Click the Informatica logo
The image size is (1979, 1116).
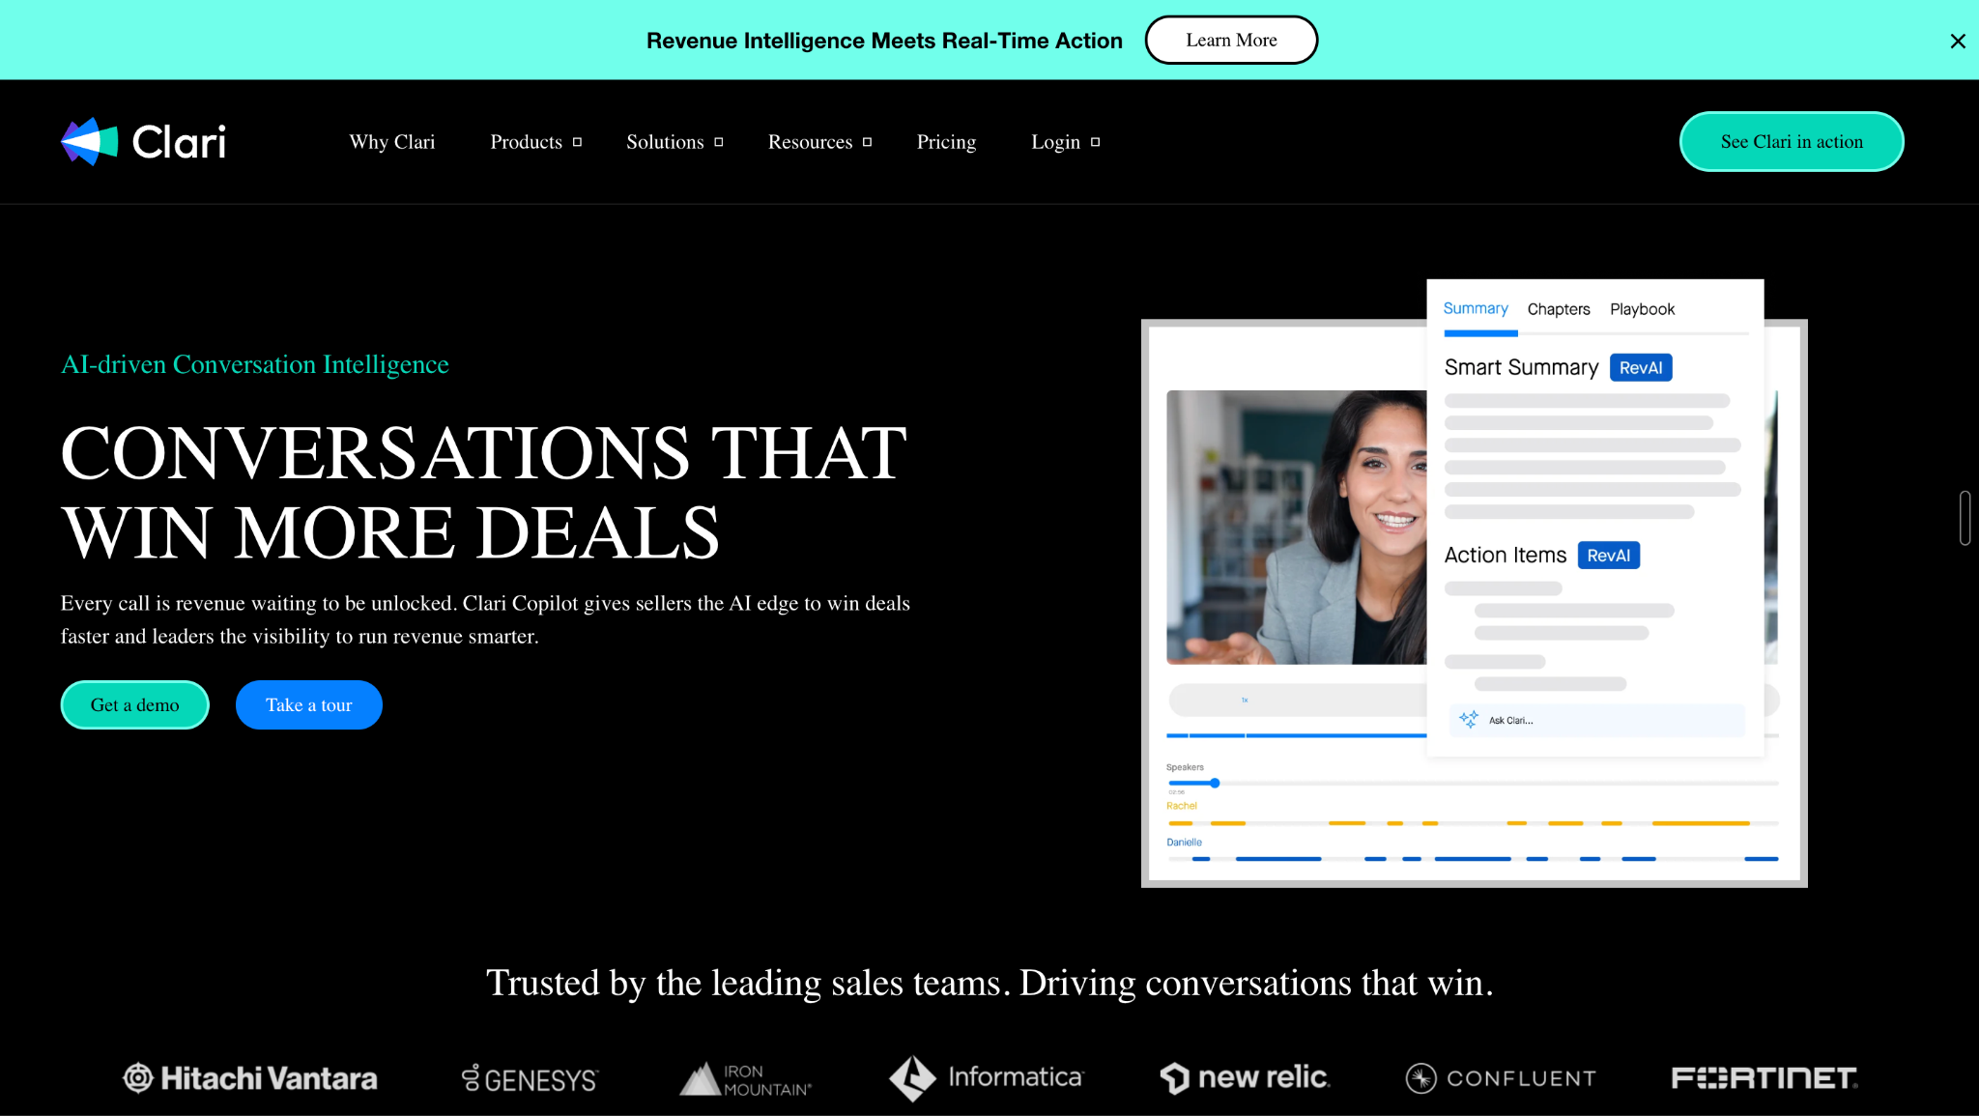pos(987,1077)
